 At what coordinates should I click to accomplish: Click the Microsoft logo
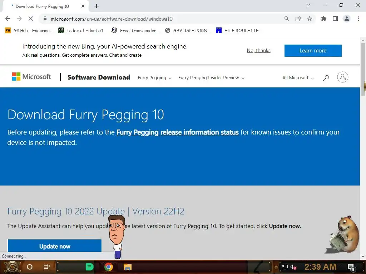tap(31, 77)
